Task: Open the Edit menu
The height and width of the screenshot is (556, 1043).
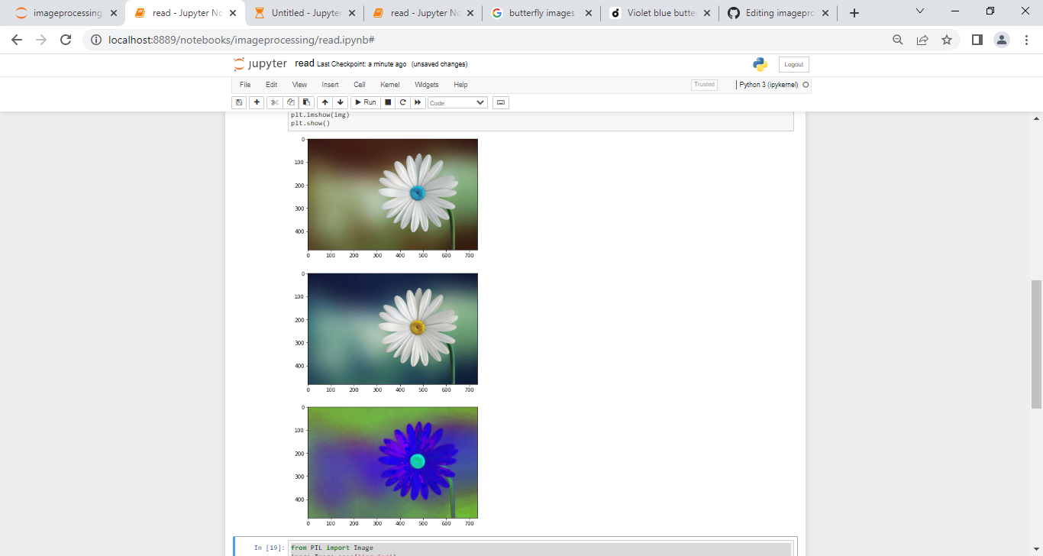Action: pos(271,85)
